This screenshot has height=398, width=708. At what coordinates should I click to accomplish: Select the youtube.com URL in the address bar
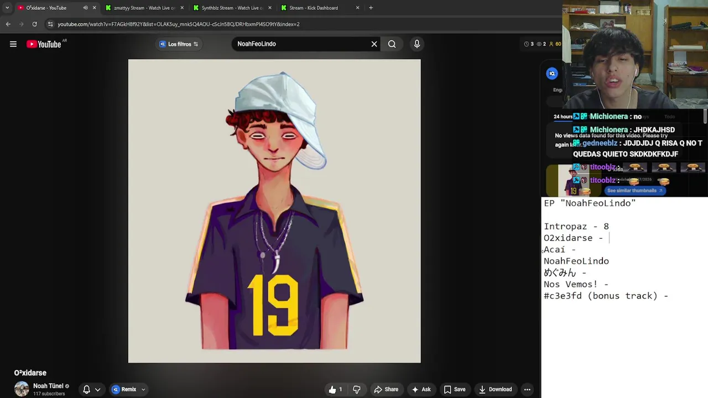(179, 24)
